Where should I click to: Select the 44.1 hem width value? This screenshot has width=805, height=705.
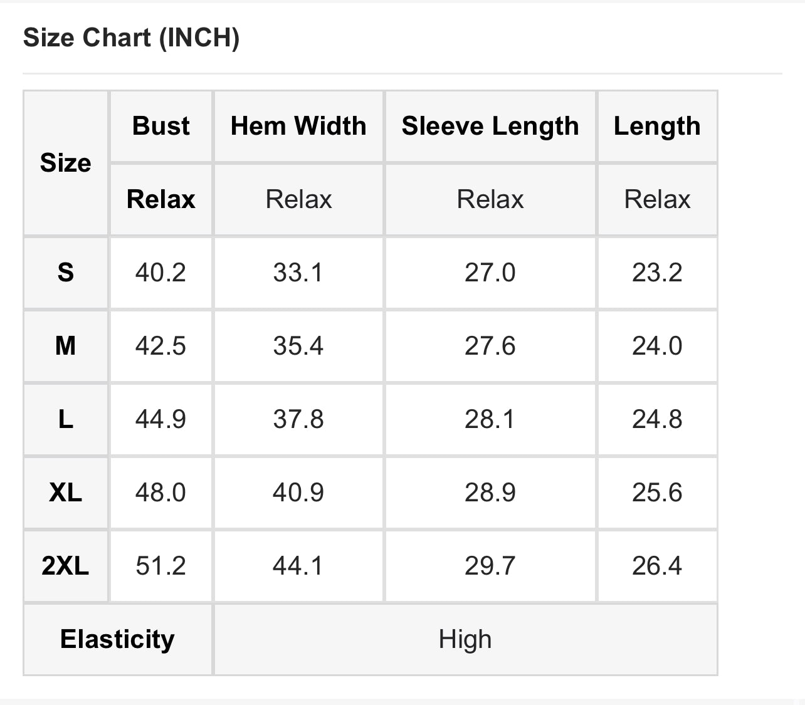[298, 566]
